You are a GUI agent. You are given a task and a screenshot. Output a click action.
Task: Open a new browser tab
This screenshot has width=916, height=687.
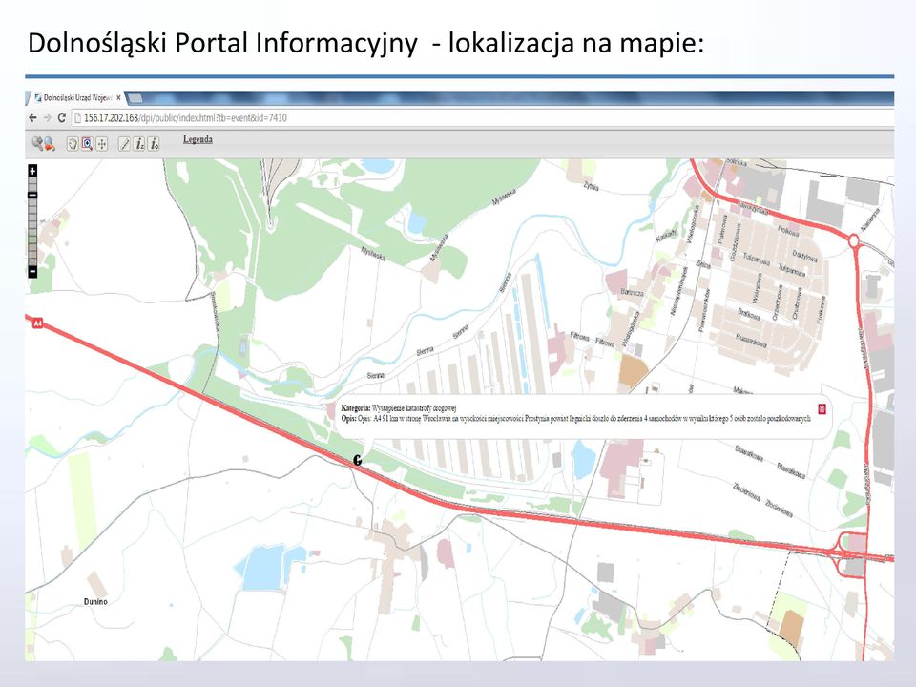point(135,97)
